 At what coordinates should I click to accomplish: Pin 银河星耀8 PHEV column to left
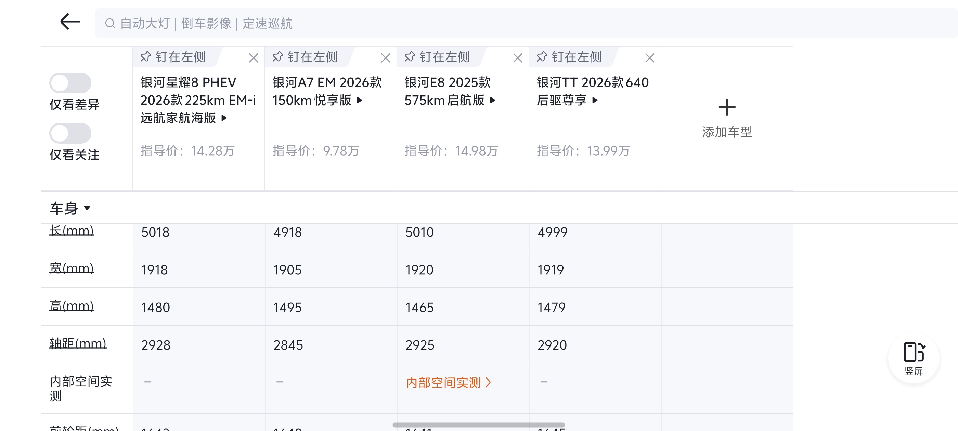pyautogui.click(x=173, y=57)
